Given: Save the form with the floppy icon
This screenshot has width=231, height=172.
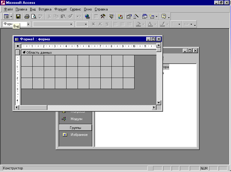Looking at the screenshot, I should pyautogui.click(x=18, y=16).
